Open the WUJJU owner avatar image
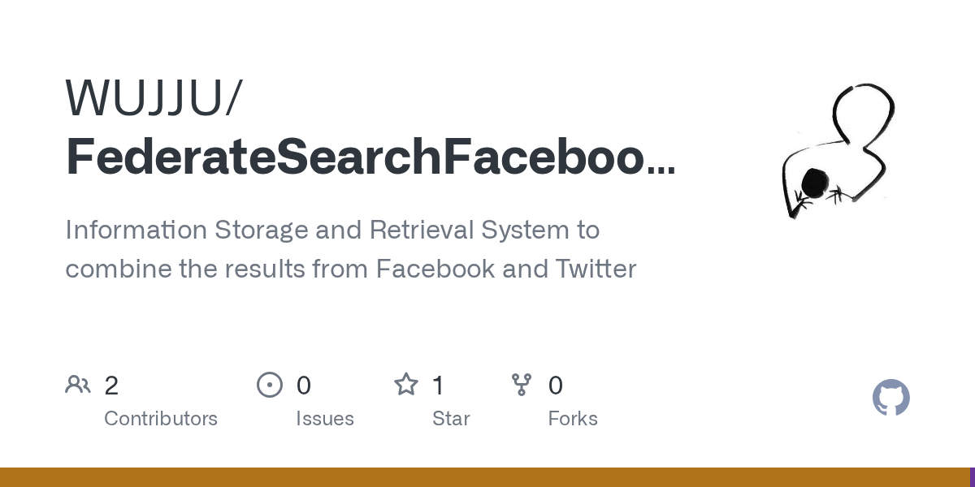 click(837, 151)
